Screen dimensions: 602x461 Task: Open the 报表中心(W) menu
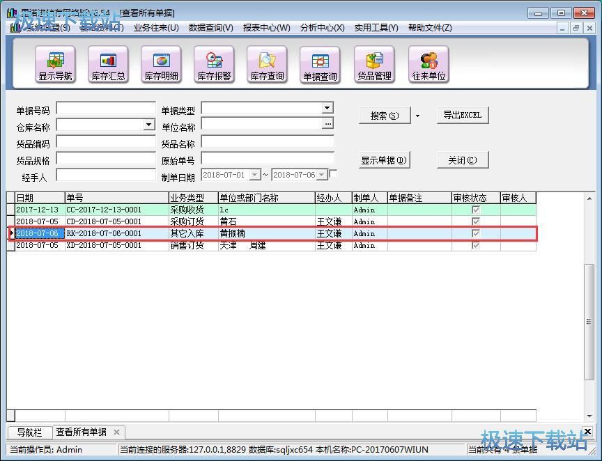click(x=266, y=28)
